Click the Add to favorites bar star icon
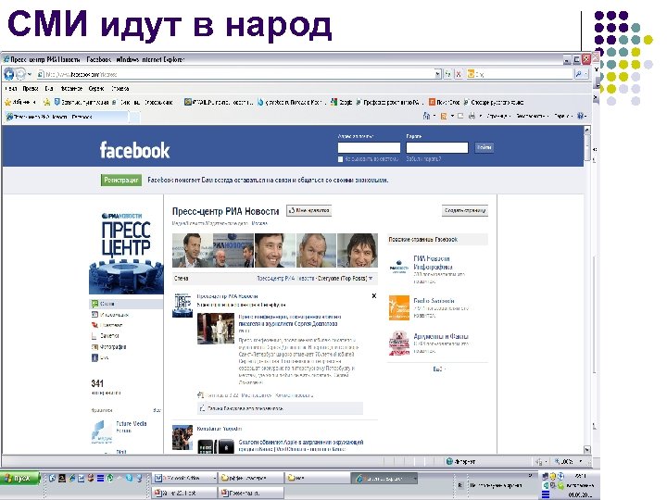This screenshot has width=667, height=500. (46, 103)
